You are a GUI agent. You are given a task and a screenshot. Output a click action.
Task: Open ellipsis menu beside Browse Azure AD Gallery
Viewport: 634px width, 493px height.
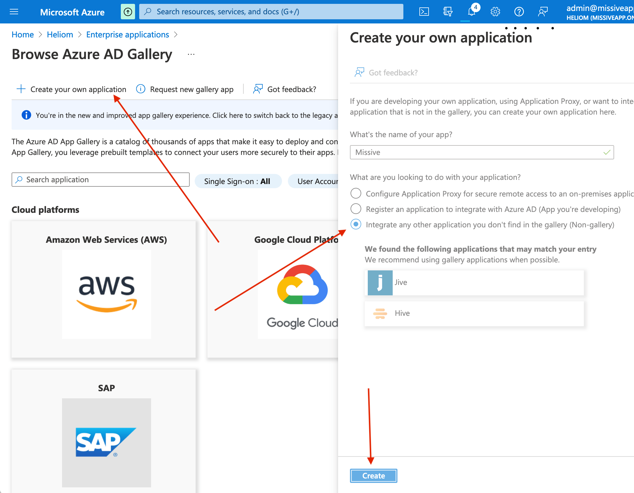191,54
